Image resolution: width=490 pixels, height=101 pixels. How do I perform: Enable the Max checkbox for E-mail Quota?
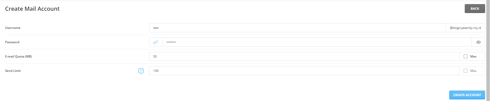coord(465,57)
